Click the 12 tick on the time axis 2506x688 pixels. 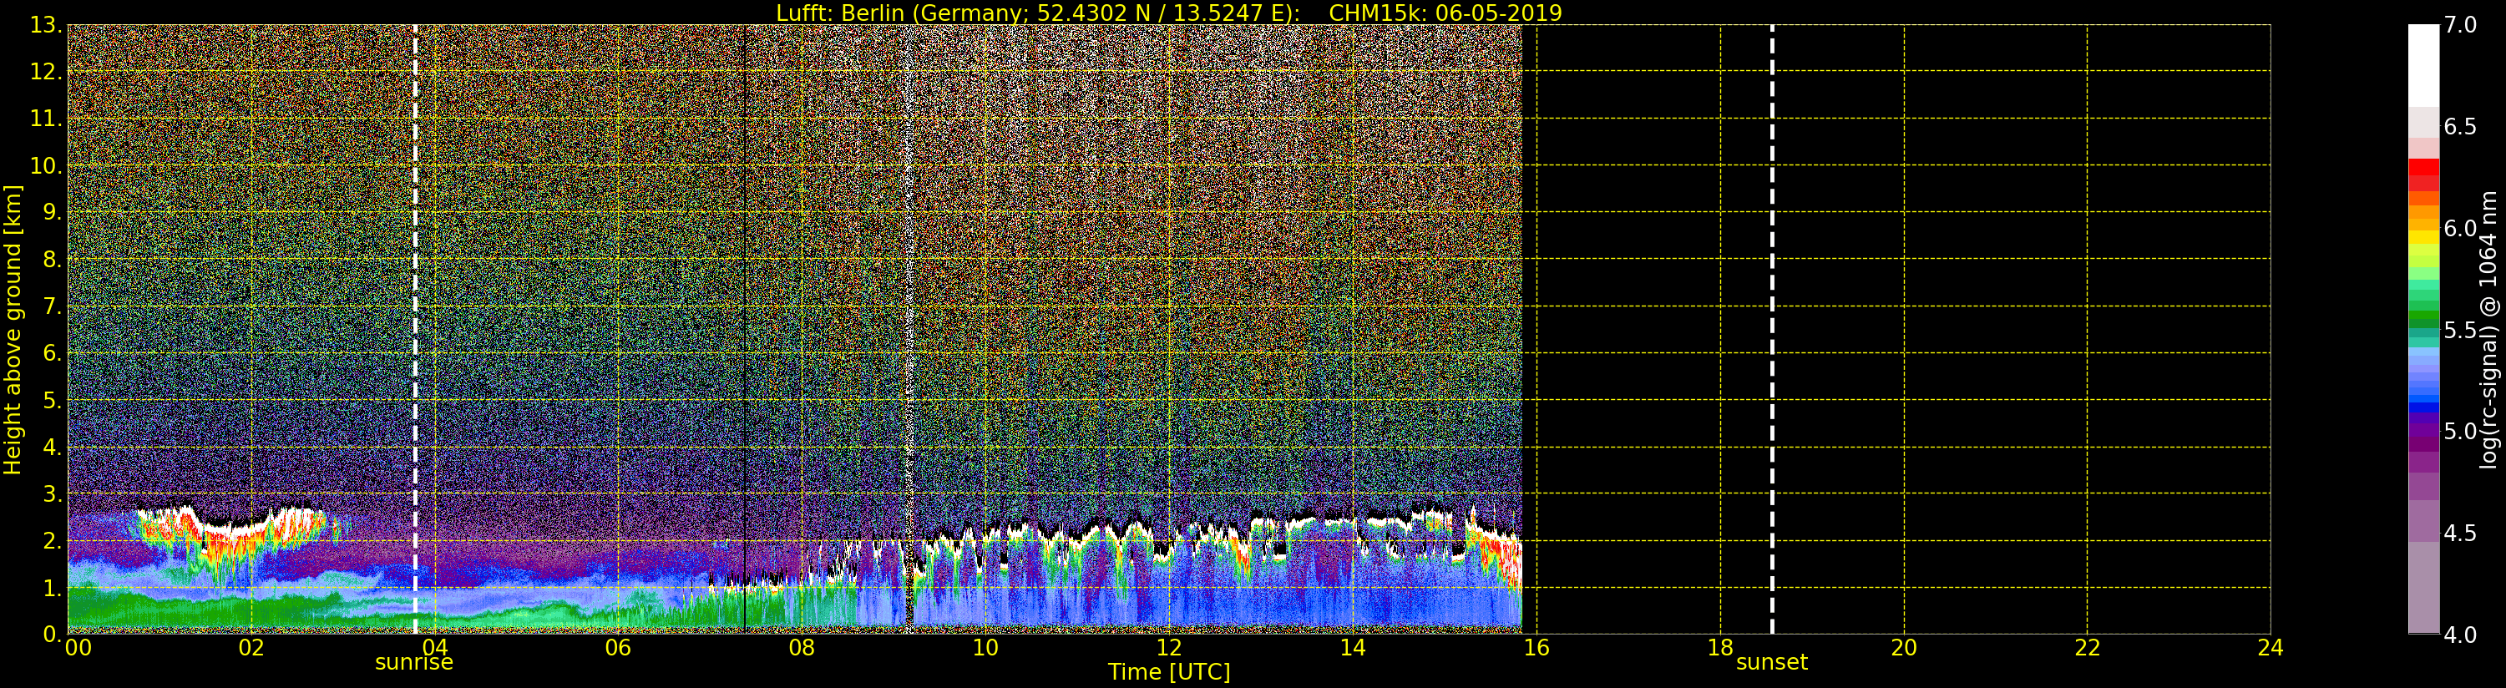point(1168,648)
